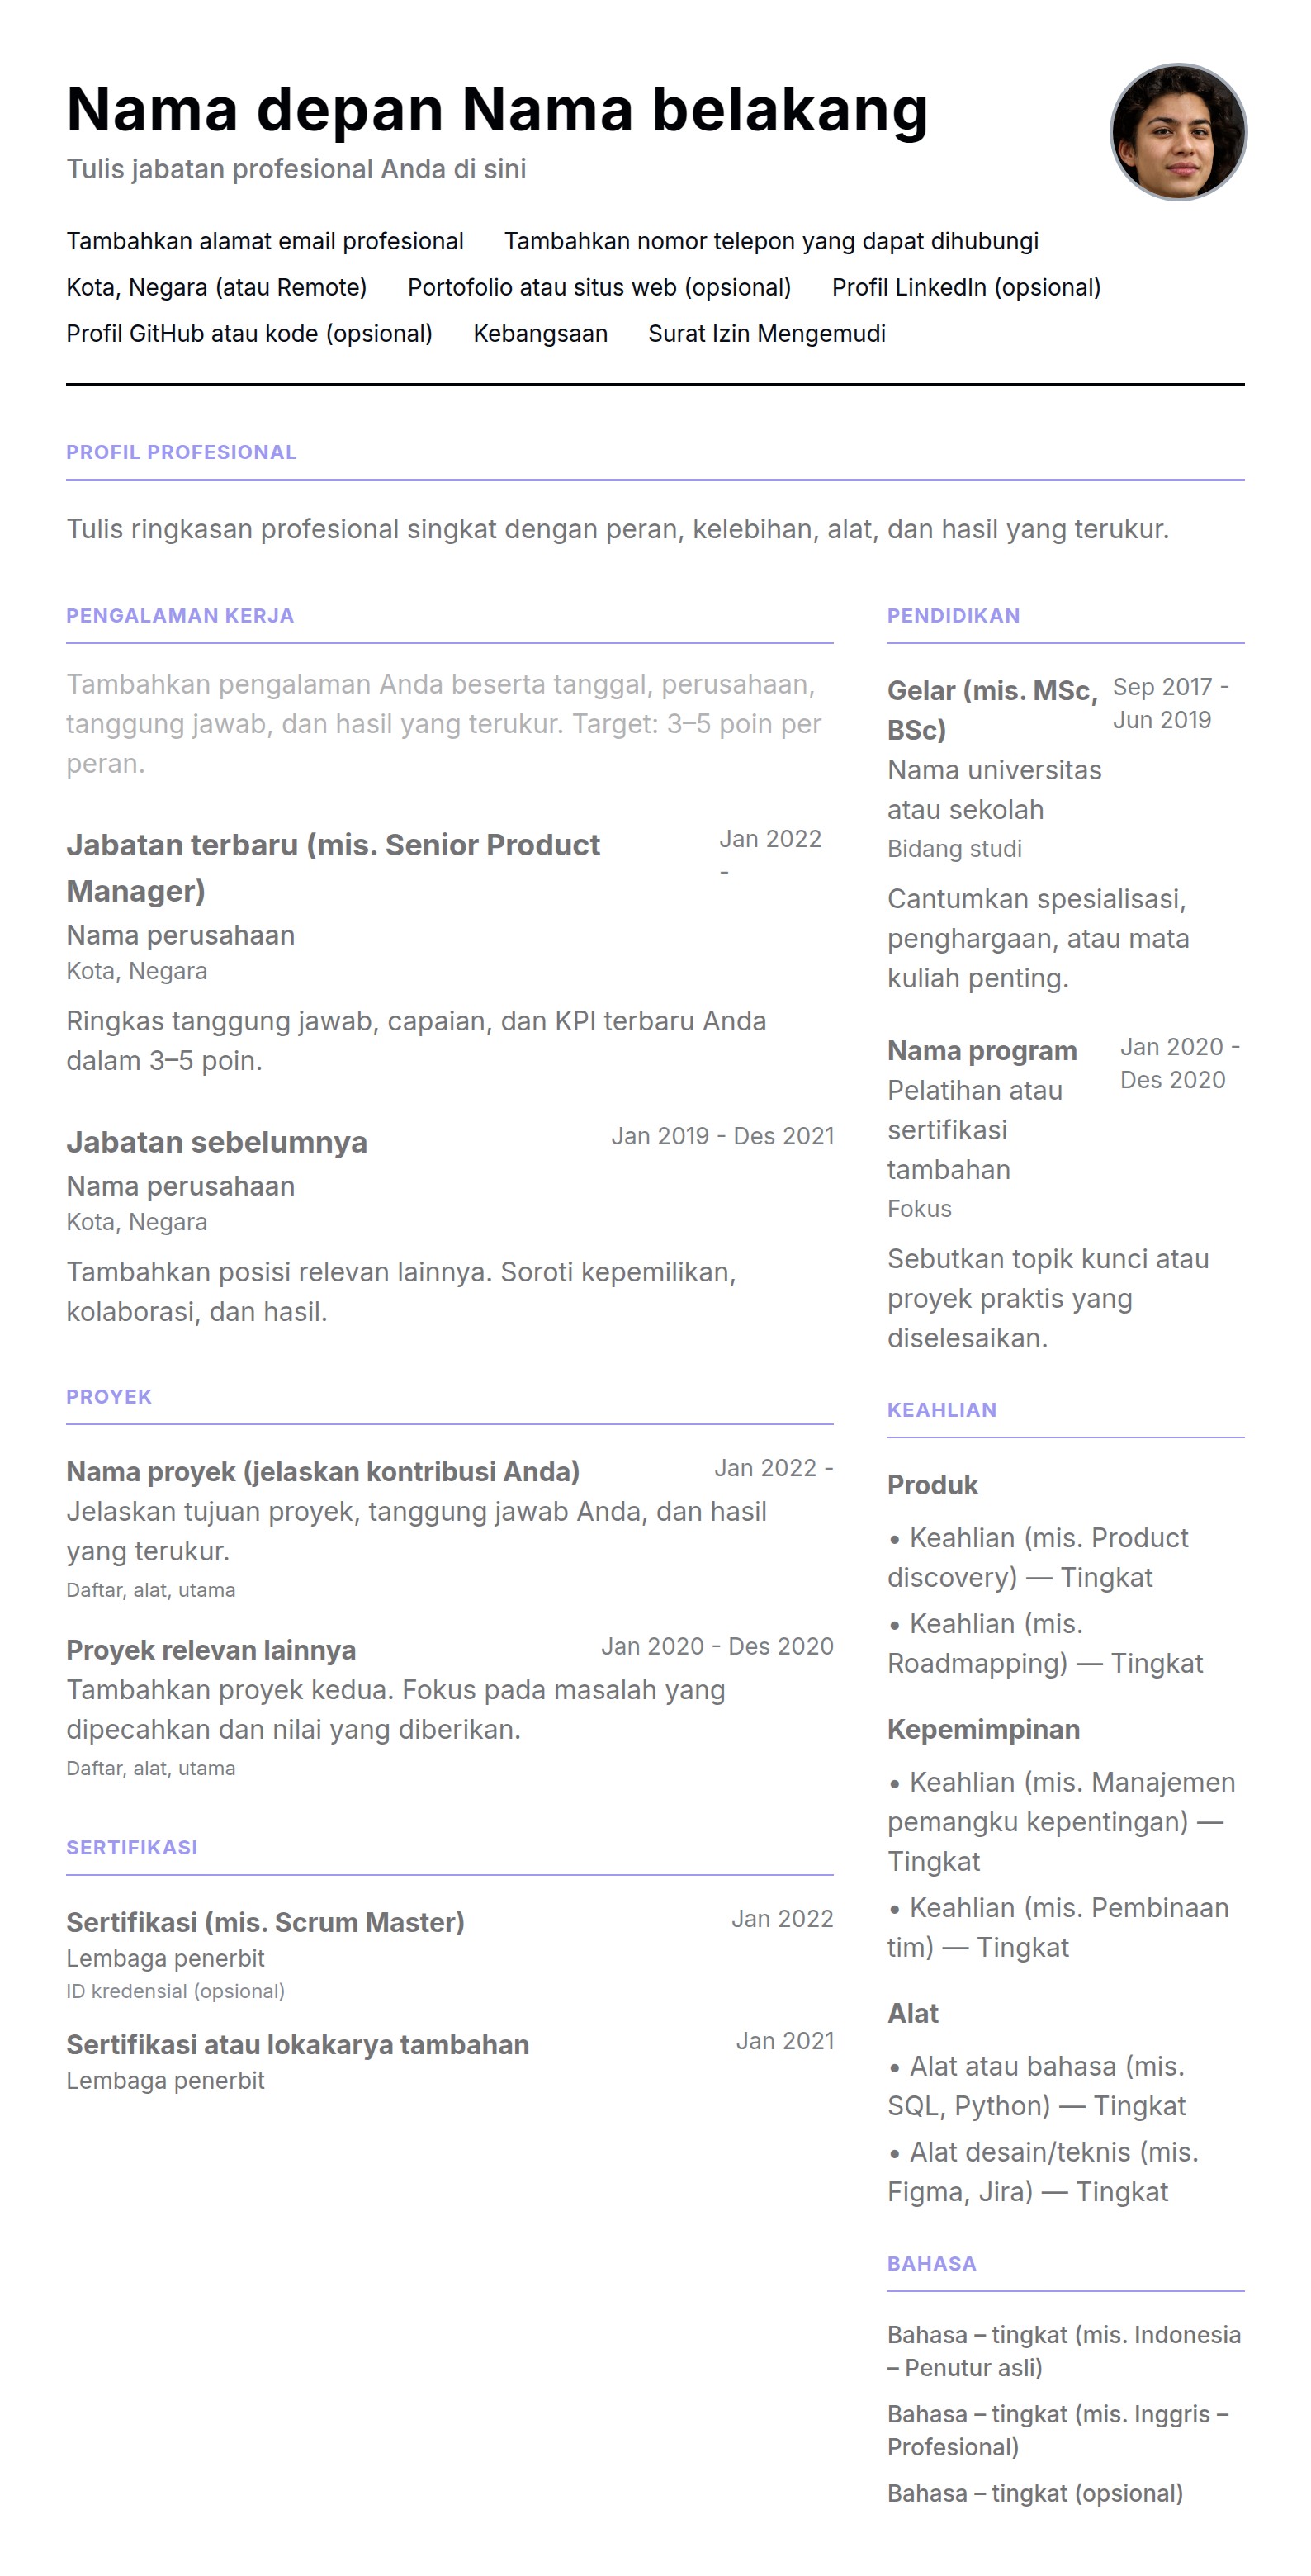
Task: Click the profile photo thumbnail
Action: [x=1177, y=132]
